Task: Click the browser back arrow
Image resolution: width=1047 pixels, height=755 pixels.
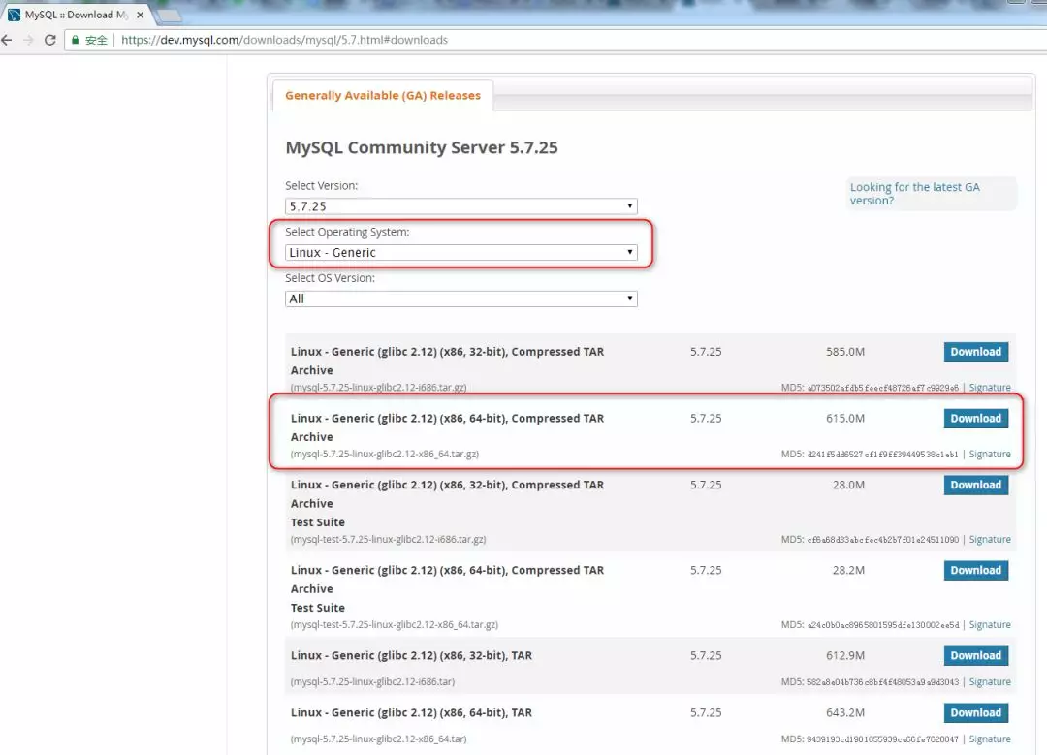Action: click(7, 40)
